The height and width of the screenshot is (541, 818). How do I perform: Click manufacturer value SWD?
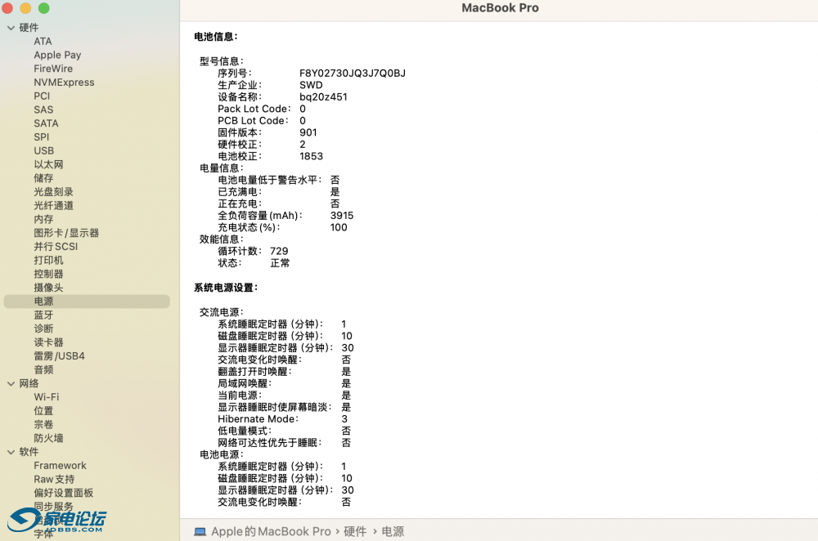point(311,85)
